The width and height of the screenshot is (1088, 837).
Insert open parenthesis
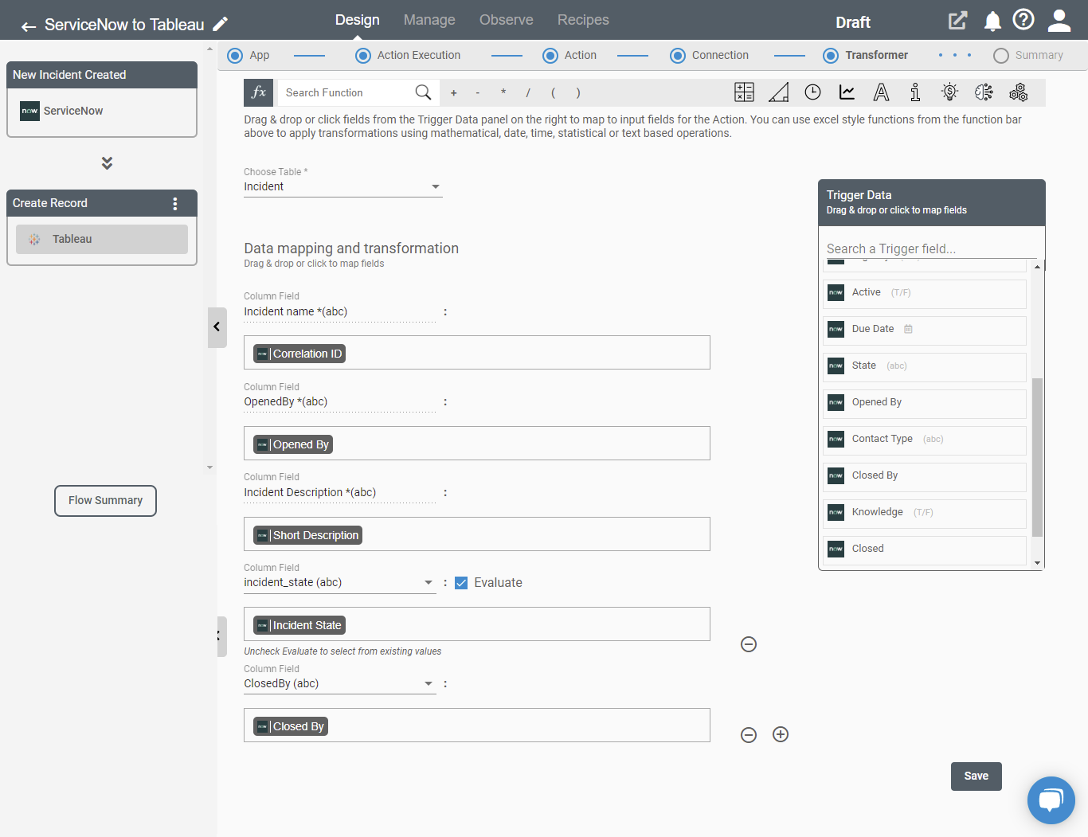553,93
